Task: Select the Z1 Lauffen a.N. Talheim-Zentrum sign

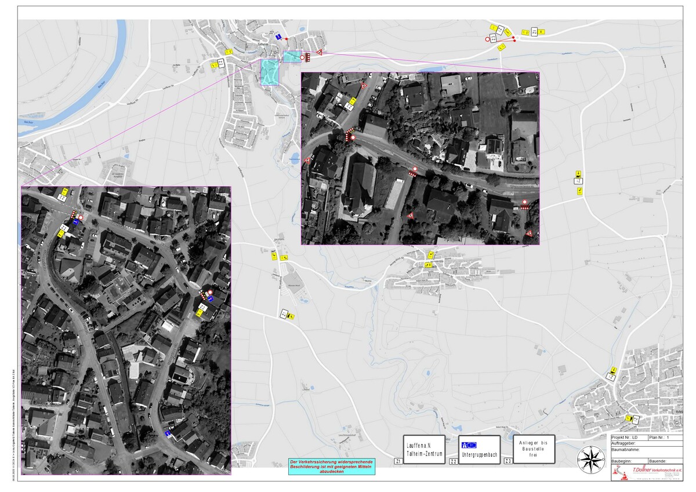Action: (425, 450)
